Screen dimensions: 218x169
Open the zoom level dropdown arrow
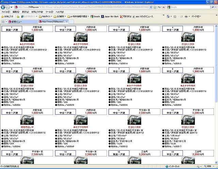coord(214,166)
